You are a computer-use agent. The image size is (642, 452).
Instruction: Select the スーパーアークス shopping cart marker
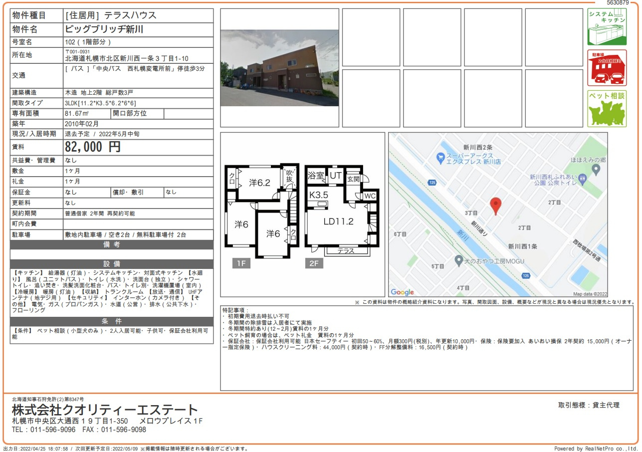click(440, 158)
